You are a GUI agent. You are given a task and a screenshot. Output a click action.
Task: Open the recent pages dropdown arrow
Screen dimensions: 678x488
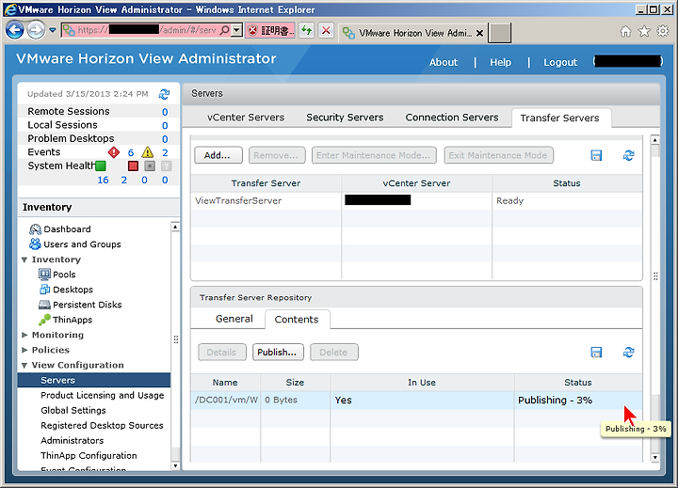(53, 30)
